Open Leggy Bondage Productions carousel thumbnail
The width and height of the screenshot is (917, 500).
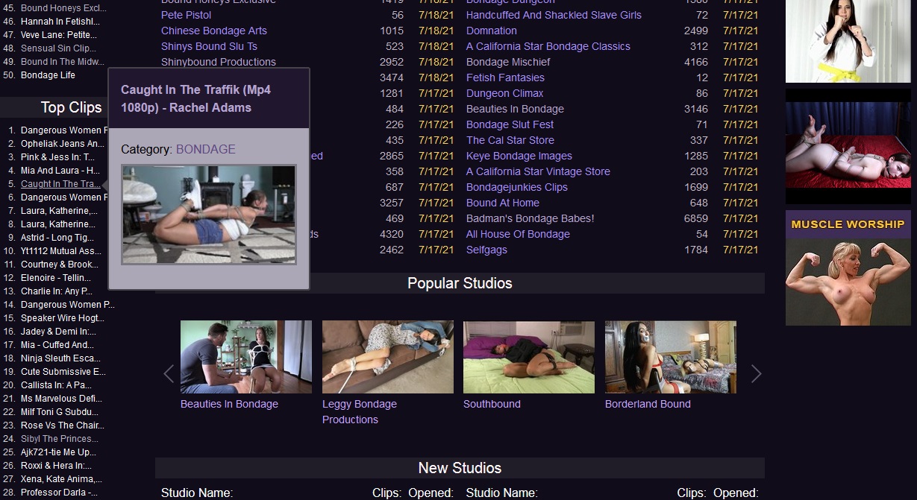point(388,357)
